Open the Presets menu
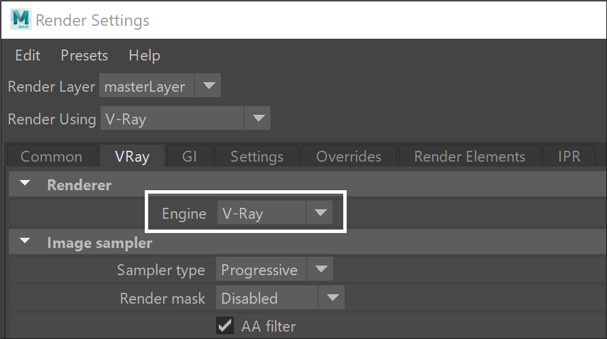 (x=84, y=55)
